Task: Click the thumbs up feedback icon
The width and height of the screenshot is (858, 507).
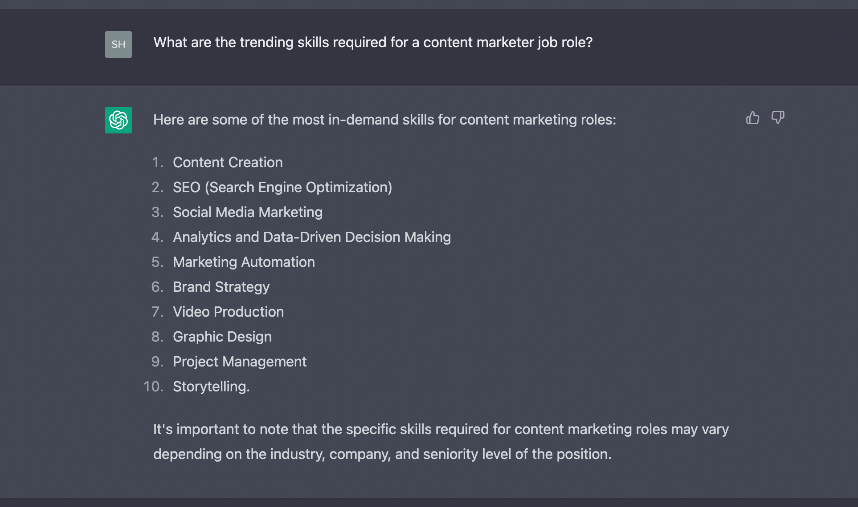Action: 752,118
